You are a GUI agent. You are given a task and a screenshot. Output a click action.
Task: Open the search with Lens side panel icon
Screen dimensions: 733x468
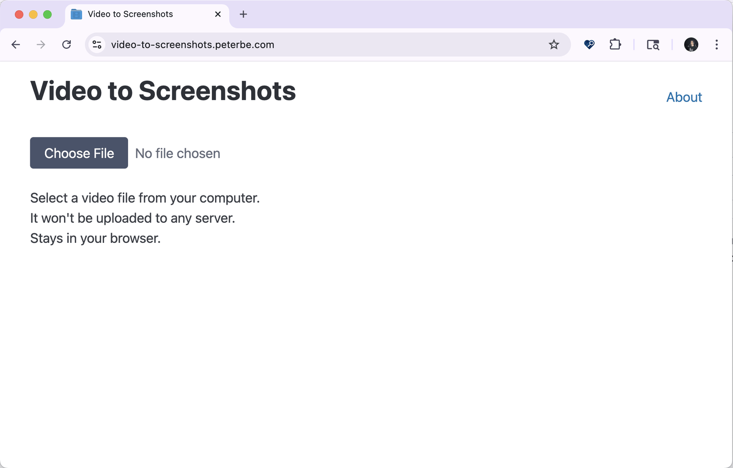tap(653, 44)
